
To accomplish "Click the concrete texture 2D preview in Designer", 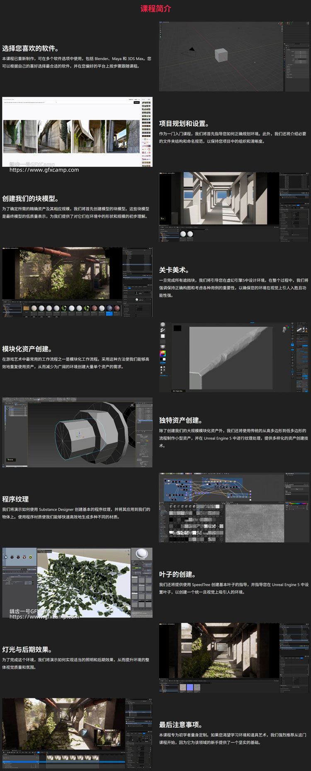I will [255, 523].
